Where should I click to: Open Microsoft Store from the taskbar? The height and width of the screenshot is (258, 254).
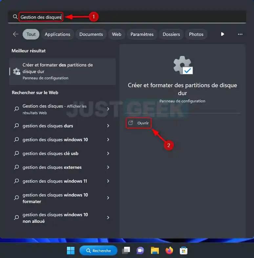pos(184,251)
